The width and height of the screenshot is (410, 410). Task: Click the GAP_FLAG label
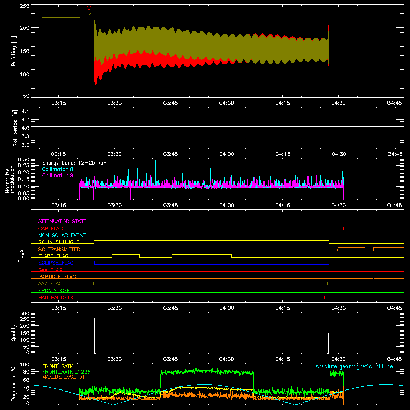[50, 228]
